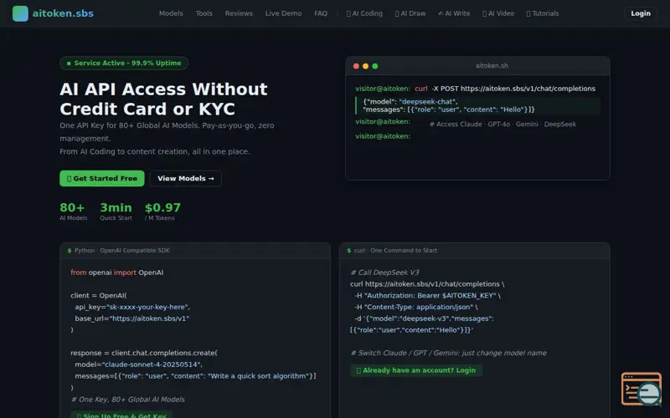Click the Login button in header

point(641,13)
